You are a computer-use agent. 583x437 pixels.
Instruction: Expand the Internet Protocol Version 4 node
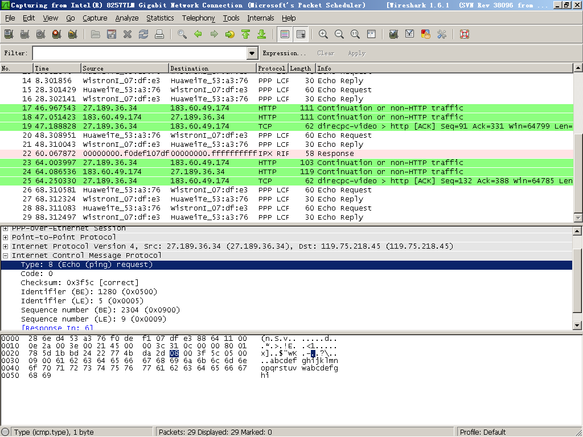click(6, 246)
